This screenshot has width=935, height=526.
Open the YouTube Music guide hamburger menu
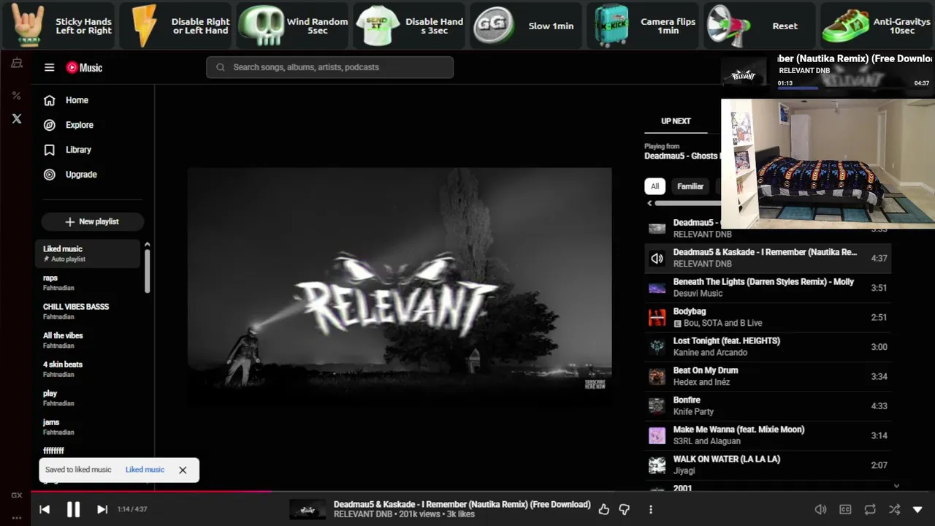click(50, 67)
